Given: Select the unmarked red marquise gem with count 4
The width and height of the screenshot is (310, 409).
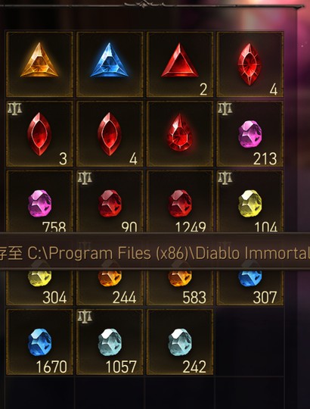Looking at the screenshot, I should coord(110,134).
